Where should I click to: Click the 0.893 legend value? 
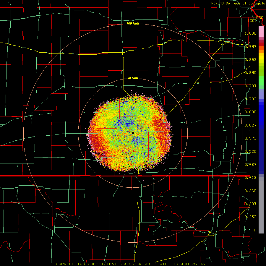tap(250, 59)
